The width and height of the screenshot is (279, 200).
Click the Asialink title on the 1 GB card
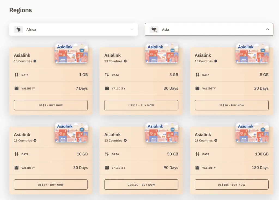tap(22, 55)
